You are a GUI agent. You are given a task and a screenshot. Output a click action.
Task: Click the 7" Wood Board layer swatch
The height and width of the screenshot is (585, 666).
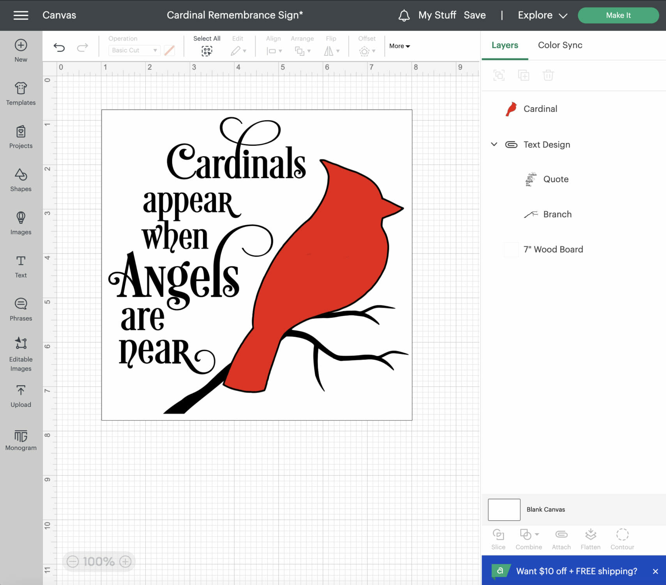[511, 250]
